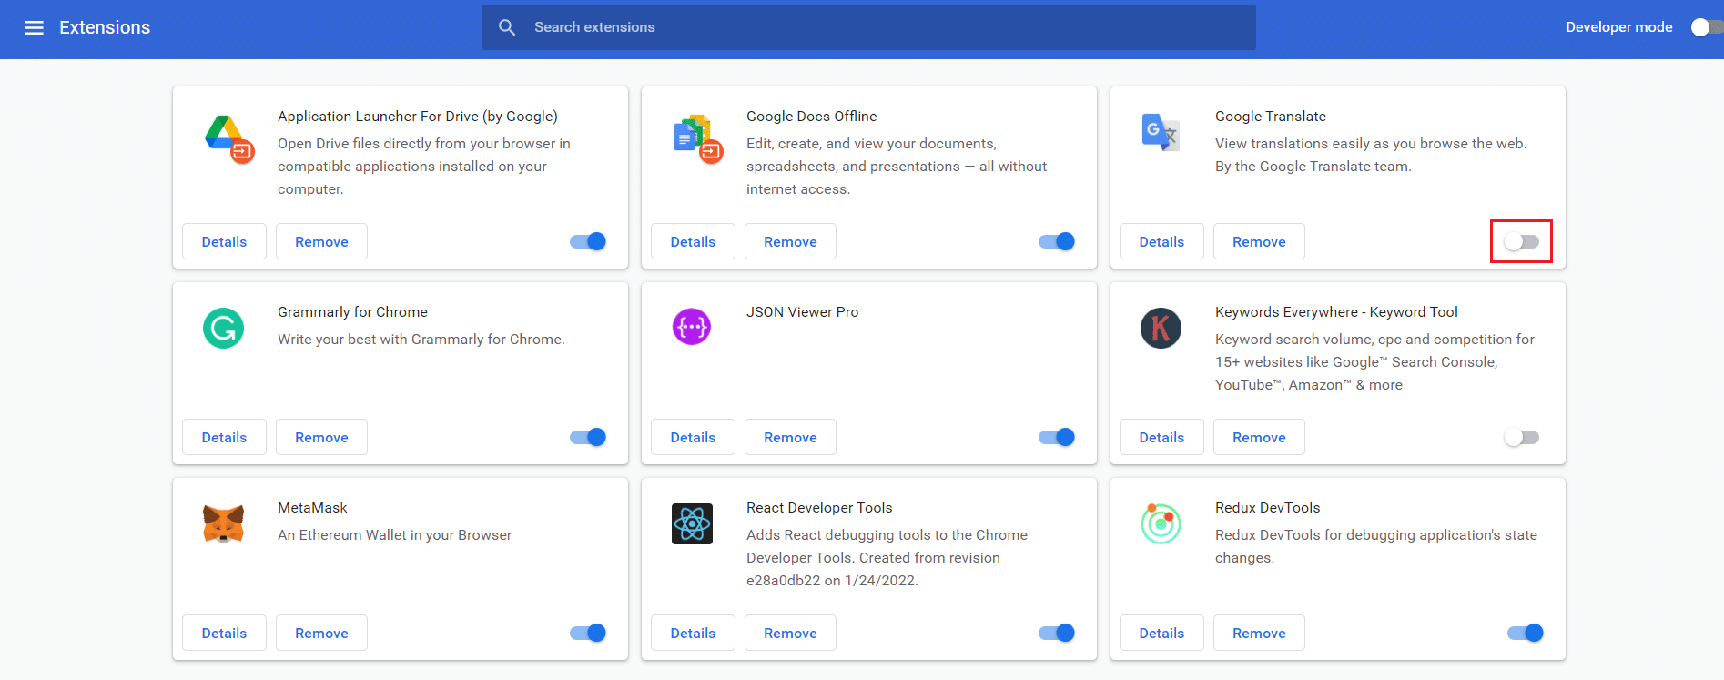Turn off Redux DevTools toggle
Screen dimensions: 1724x680
[x=1526, y=633]
